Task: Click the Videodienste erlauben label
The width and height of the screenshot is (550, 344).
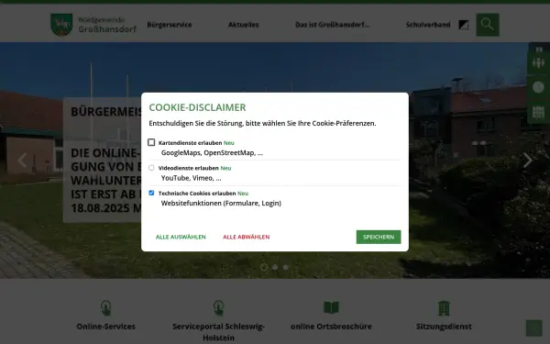Action: tap(188, 168)
